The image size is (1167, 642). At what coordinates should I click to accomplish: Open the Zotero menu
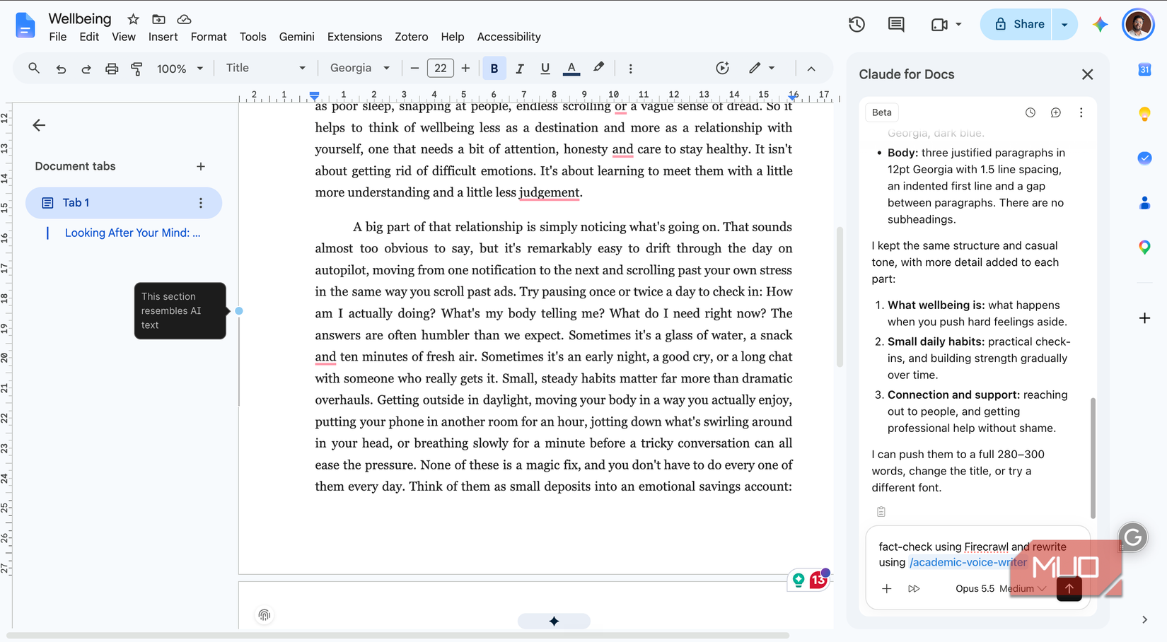click(411, 37)
